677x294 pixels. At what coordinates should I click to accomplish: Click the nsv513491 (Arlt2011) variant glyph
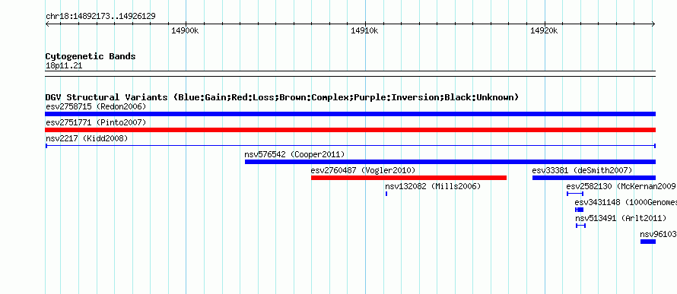click(x=580, y=226)
